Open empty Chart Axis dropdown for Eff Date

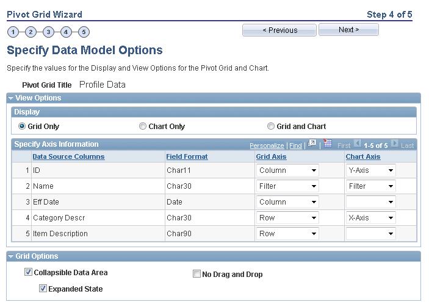(371, 202)
